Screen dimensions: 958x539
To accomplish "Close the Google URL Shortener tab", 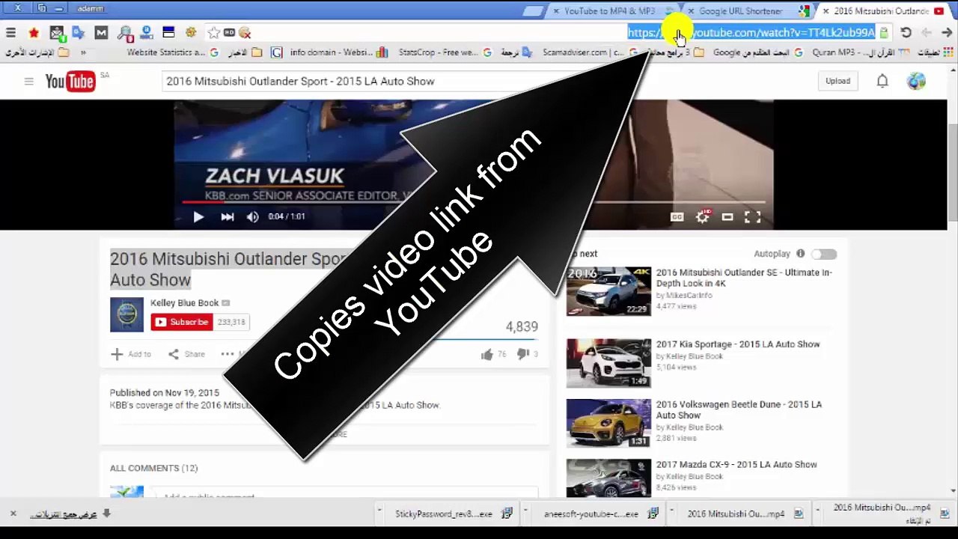I will 691,11.
